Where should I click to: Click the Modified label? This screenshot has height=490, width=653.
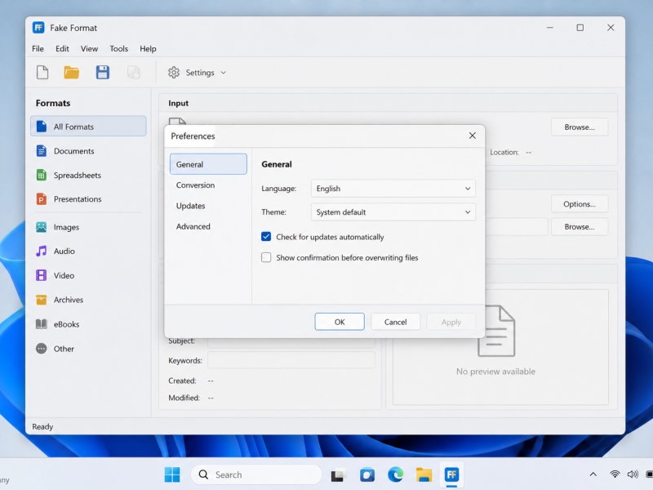(x=184, y=398)
